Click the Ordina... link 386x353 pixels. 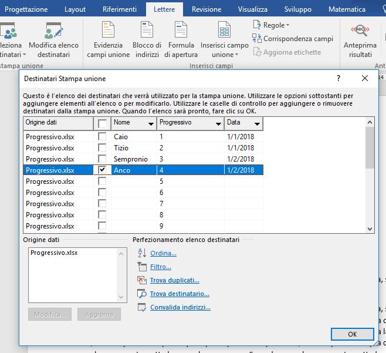pyautogui.click(x=163, y=253)
